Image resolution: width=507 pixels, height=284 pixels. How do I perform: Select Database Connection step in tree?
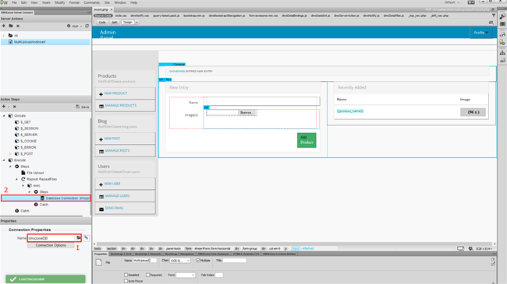(46, 198)
